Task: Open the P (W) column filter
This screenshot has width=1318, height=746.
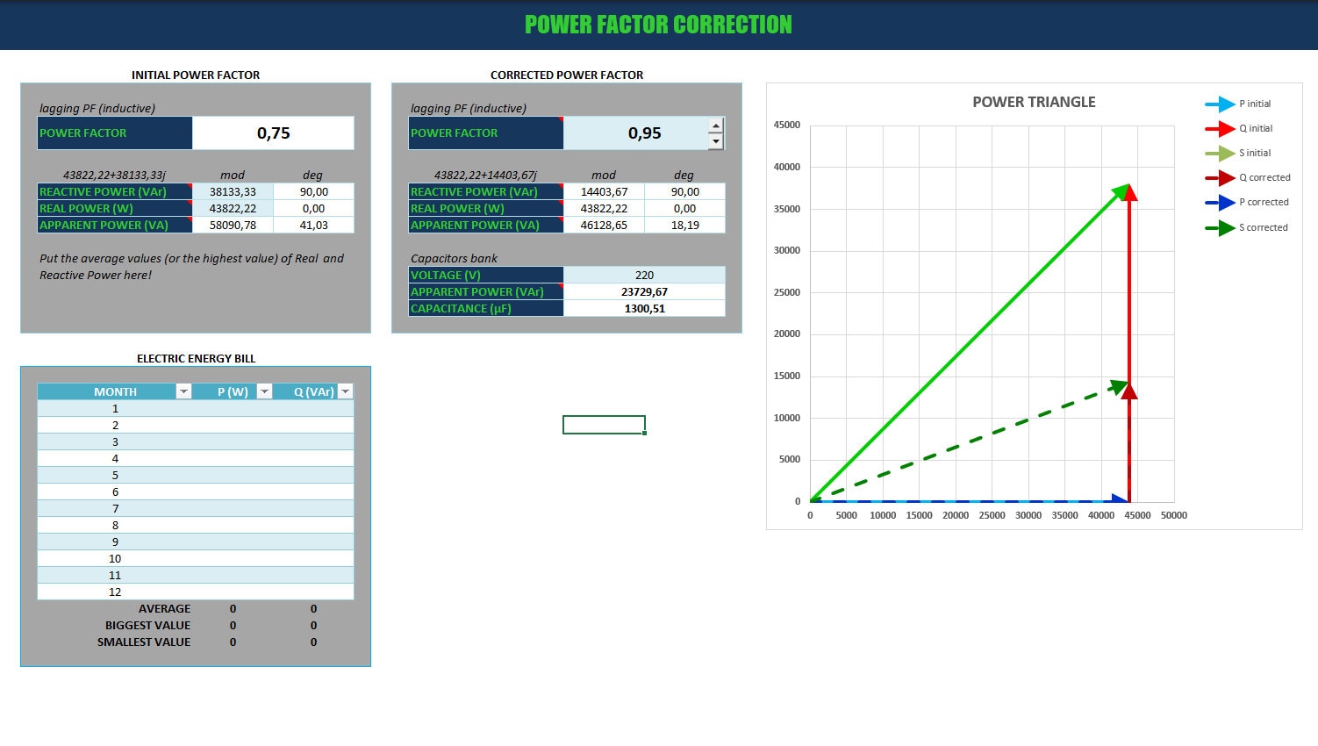Action: (x=264, y=391)
